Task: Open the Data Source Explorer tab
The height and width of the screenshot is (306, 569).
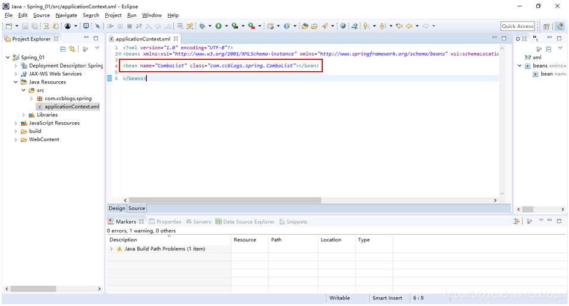Action: coord(245,222)
